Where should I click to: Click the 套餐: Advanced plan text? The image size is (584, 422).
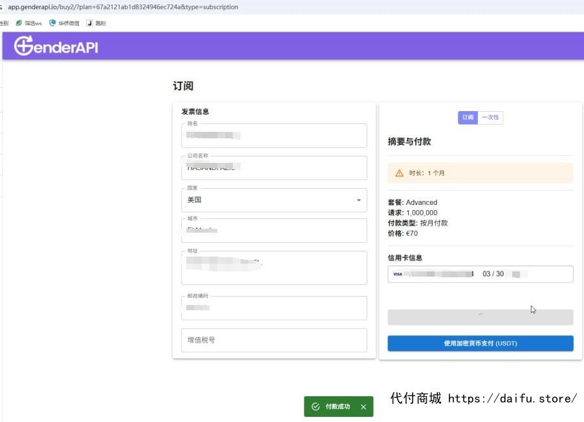(413, 202)
